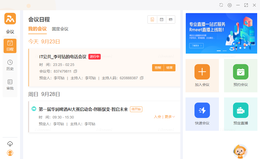Open the settings gear icon

(x=230, y=5)
